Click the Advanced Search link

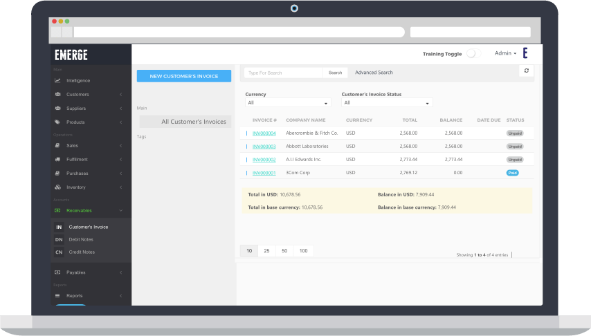pyautogui.click(x=374, y=73)
